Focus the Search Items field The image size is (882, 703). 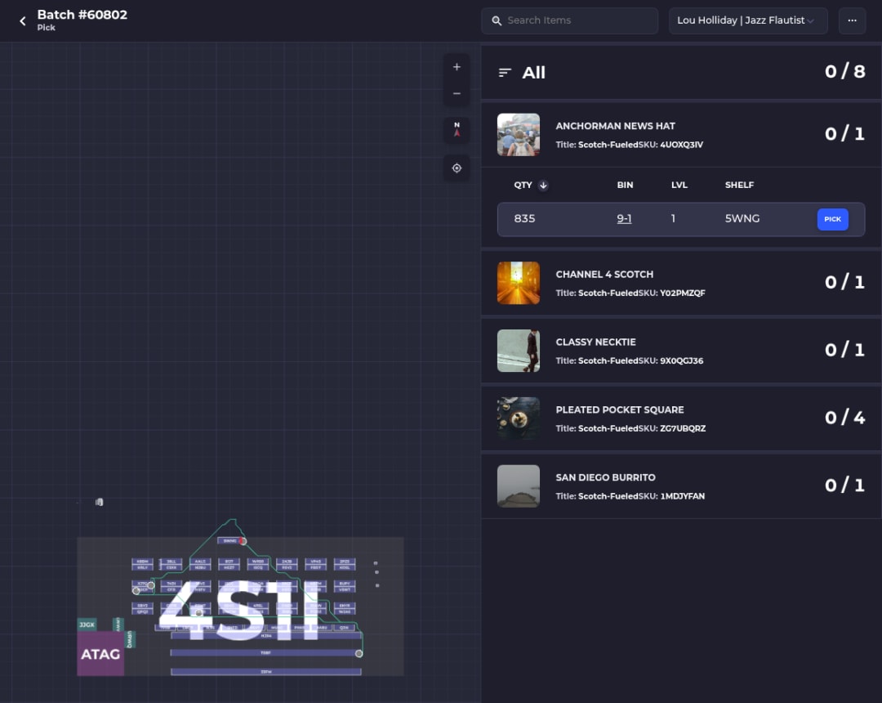569,20
